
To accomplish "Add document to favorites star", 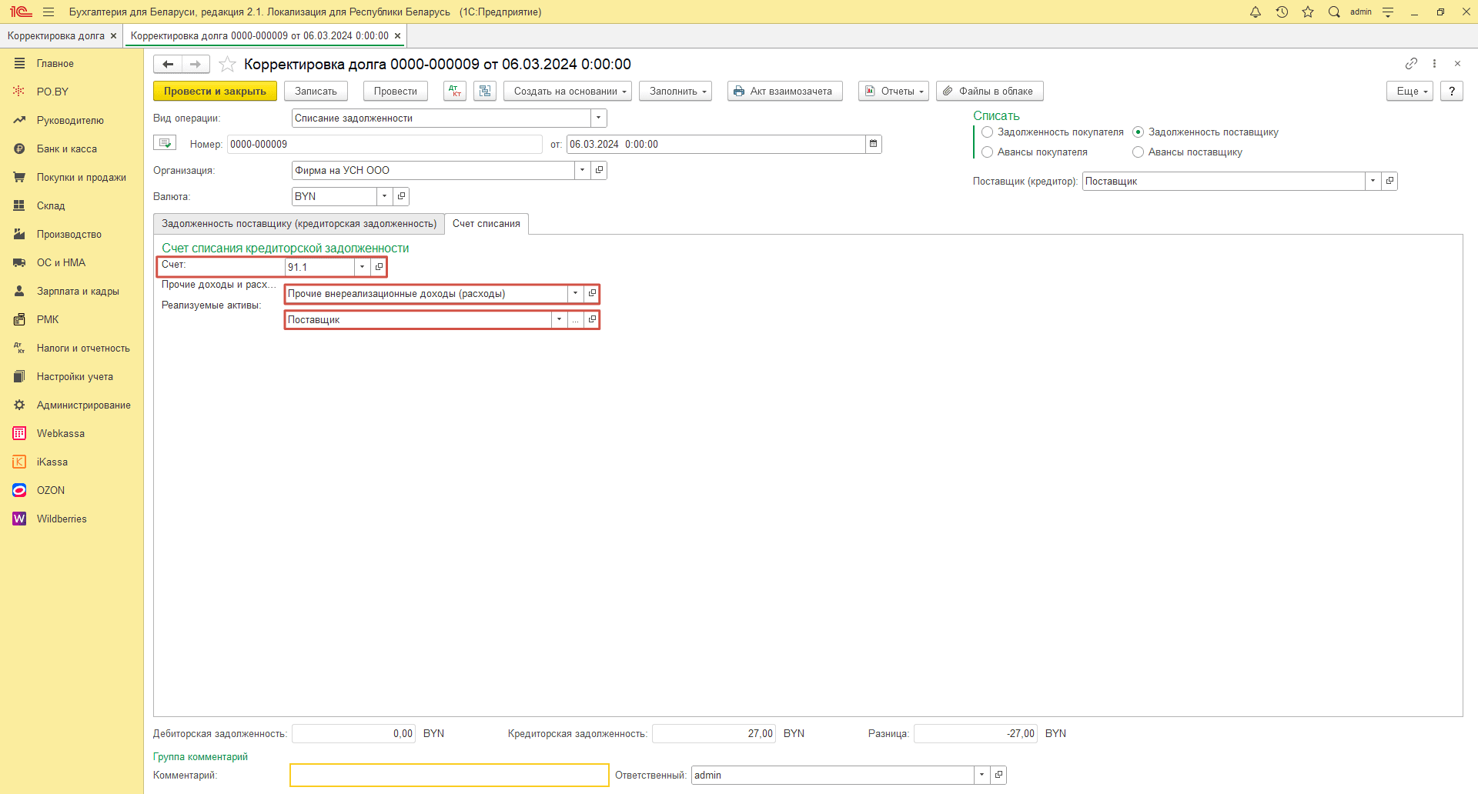I will pyautogui.click(x=227, y=64).
